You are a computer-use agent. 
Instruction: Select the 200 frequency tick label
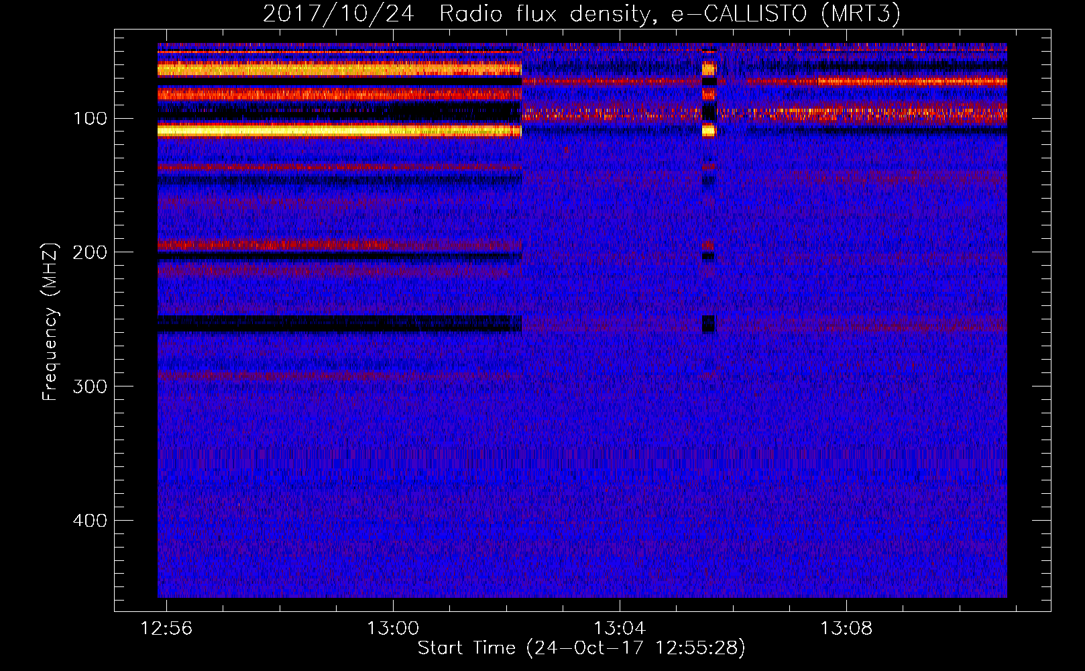tap(89, 252)
